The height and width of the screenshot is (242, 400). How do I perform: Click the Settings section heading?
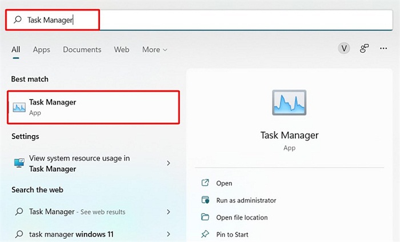pyautogui.click(x=25, y=136)
